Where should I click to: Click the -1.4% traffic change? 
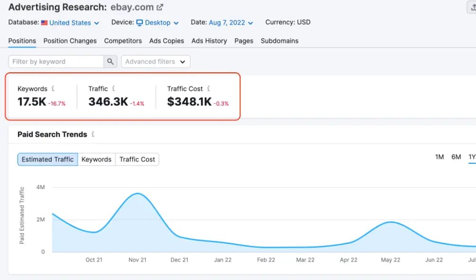[137, 104]
